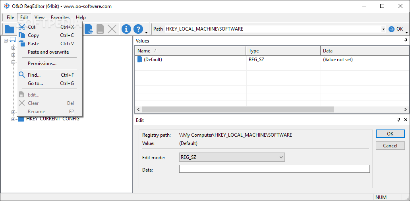410x201 pixels.
Task: Open the View menu
Action: (39, 17)
